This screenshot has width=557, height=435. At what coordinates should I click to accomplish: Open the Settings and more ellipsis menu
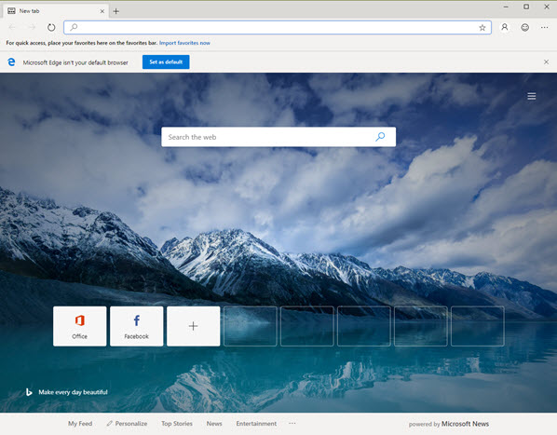[x=545, y=27]
